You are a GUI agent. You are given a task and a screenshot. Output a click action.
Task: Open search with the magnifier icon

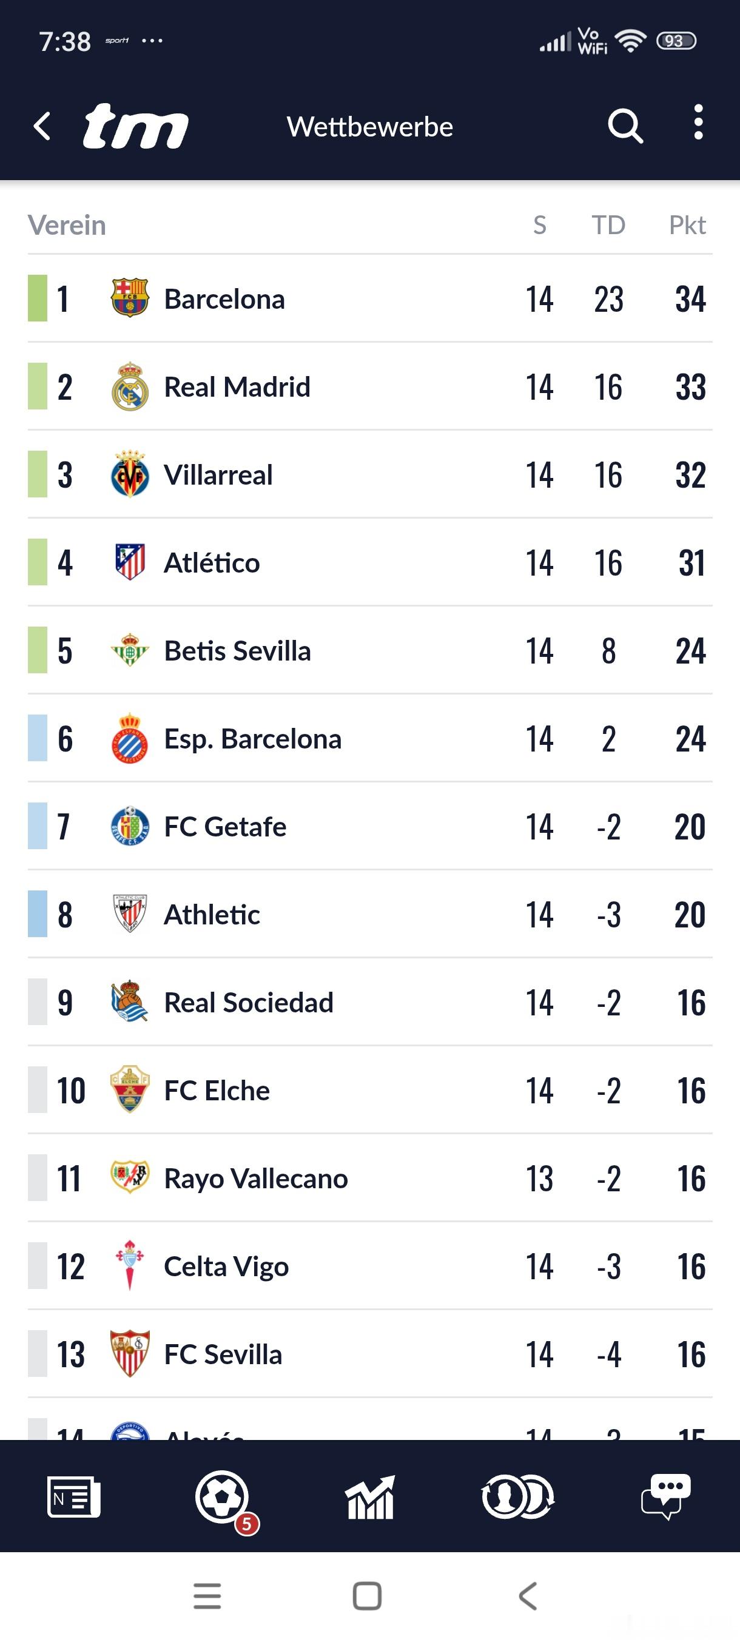point(624,126)
